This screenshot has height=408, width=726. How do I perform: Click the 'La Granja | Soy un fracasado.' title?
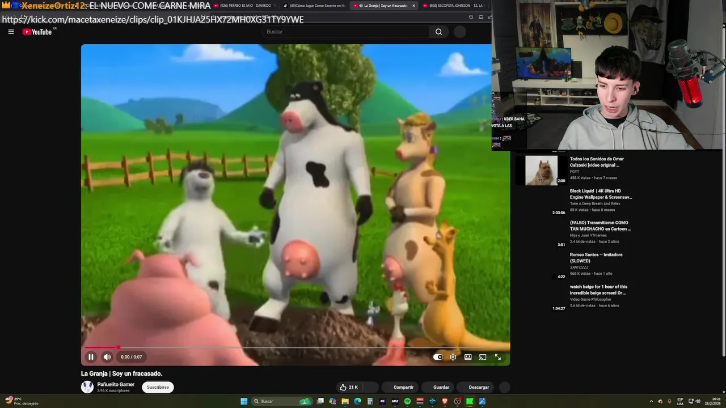[122, 373]
